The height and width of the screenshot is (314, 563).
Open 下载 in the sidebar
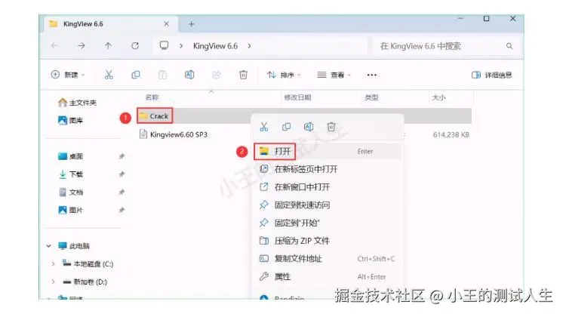click(71, 174)
